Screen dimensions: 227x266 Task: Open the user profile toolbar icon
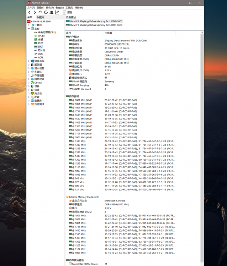click(x=51, y=12)
